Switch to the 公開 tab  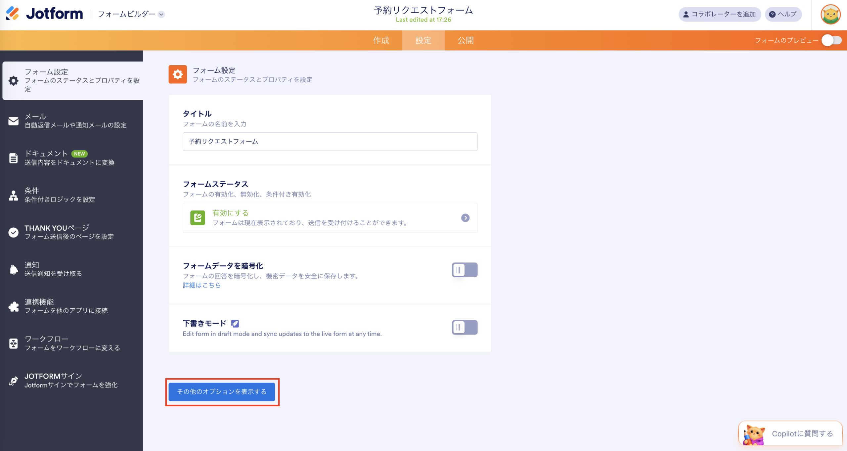pyautogui.click(x=465, y=40)
